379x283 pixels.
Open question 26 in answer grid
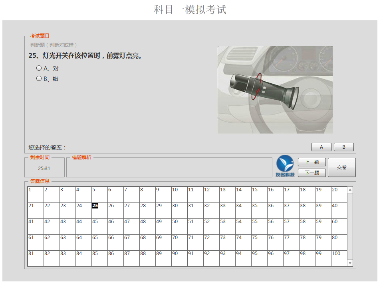pyautogui.click(x=115, y=210)
